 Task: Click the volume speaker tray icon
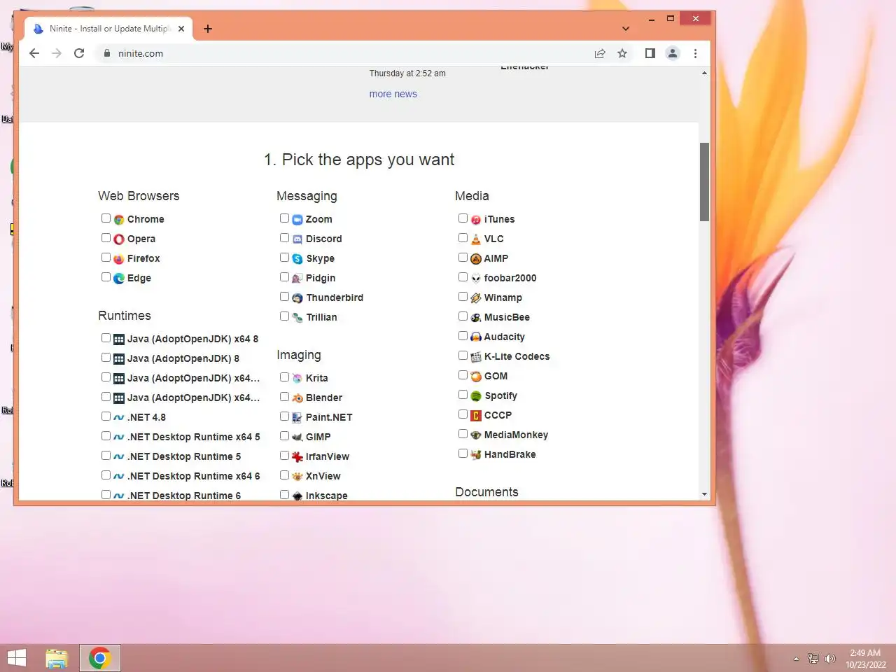click(830, 659)
